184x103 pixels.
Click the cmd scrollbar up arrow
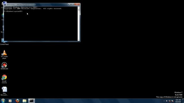coord(78,7)
